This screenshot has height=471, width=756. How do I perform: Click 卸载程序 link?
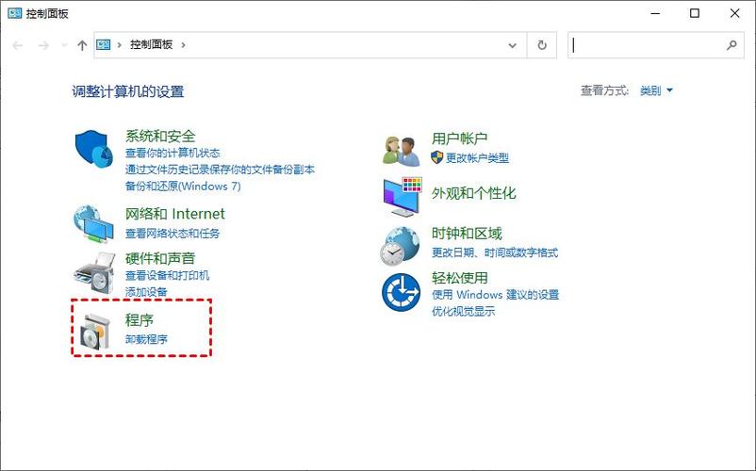pyautogui.click(x=146, y=339)
